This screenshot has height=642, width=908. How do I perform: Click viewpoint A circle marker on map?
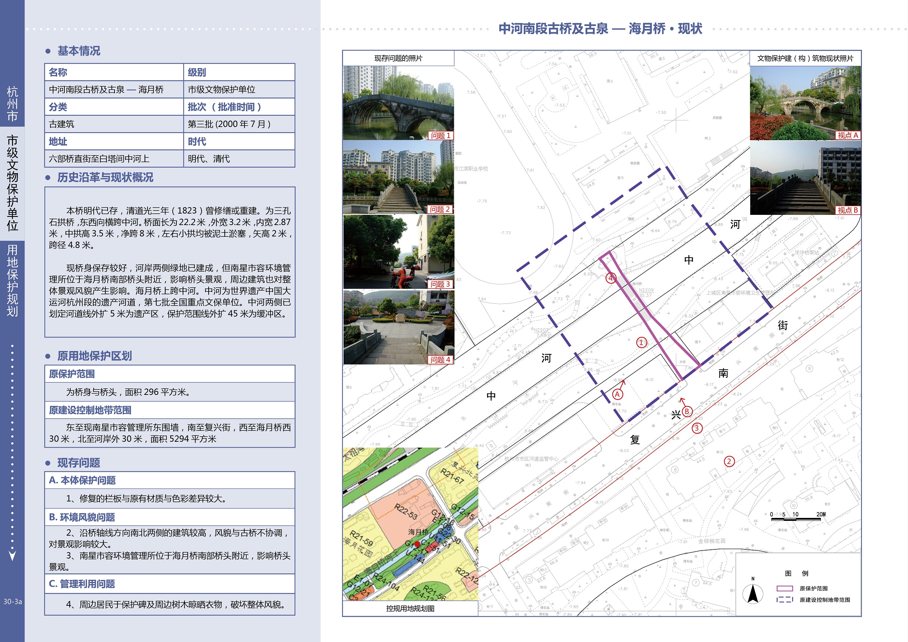coord(617,394)
